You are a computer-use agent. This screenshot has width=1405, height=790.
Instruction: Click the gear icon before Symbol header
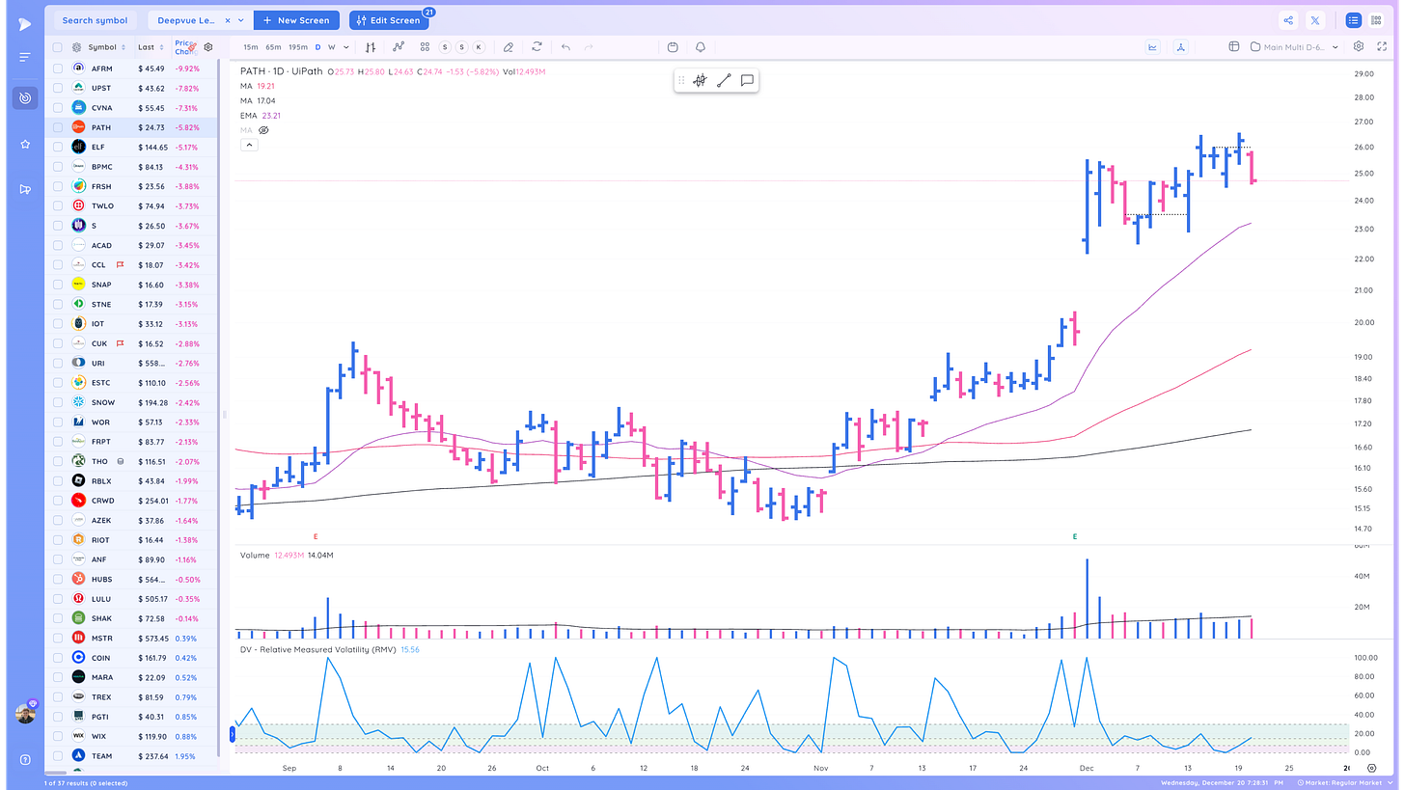77,47
